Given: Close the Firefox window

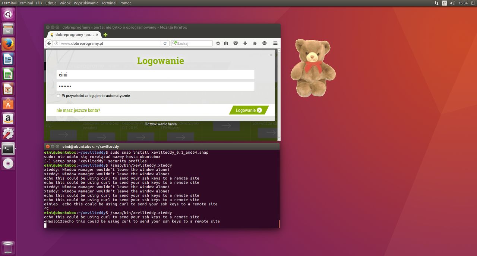Looking at the screenshot, I should point(47,28).
